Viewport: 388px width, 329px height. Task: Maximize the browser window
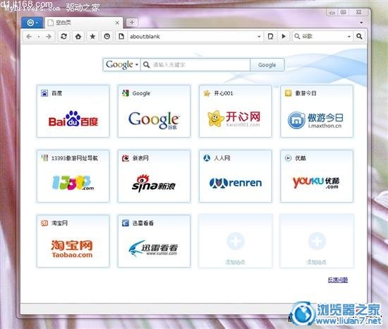344,12
